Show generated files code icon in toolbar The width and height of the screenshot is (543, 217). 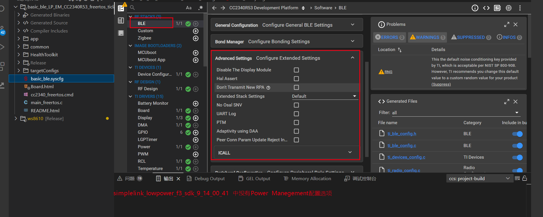coord(486,8)
